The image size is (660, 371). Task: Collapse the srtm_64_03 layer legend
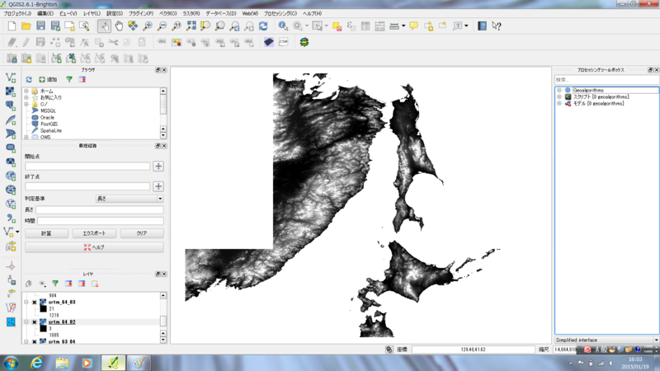click(x=26, y=303)
